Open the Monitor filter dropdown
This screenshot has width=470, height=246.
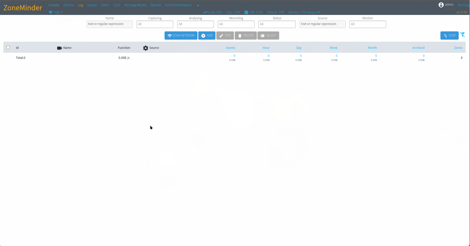pyautogui.click(x=368, y=24)
